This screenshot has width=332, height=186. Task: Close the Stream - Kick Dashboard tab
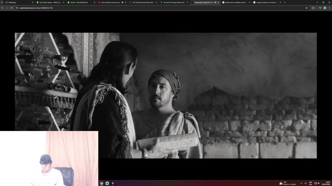94,2
